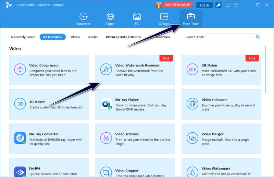This screenshot has width=274, height=177.
Task: Click the 'Video' section heading
Action: point(15,48)
